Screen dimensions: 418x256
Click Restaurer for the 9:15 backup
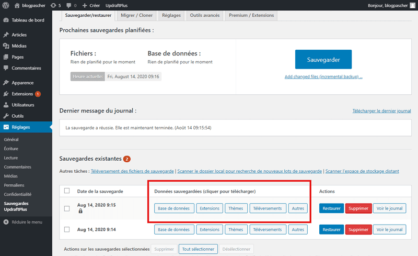point(331,208)
